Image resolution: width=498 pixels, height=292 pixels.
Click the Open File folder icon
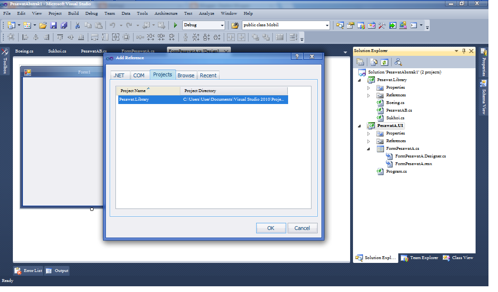(x=43, y=25)
